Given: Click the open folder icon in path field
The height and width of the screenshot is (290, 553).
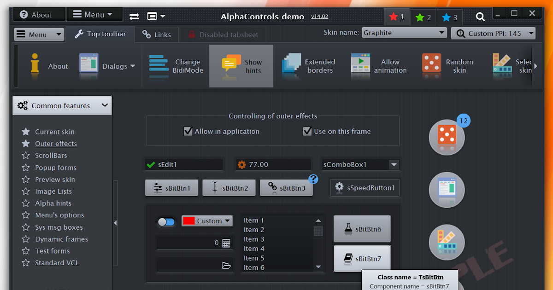Looking at the screenshot, I should (226, 265).
